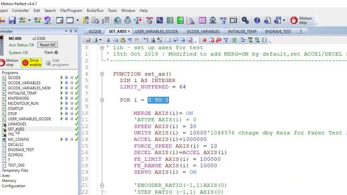
Task: Click the two green columns icon in toolbar
Action: [x=170, y=21]
